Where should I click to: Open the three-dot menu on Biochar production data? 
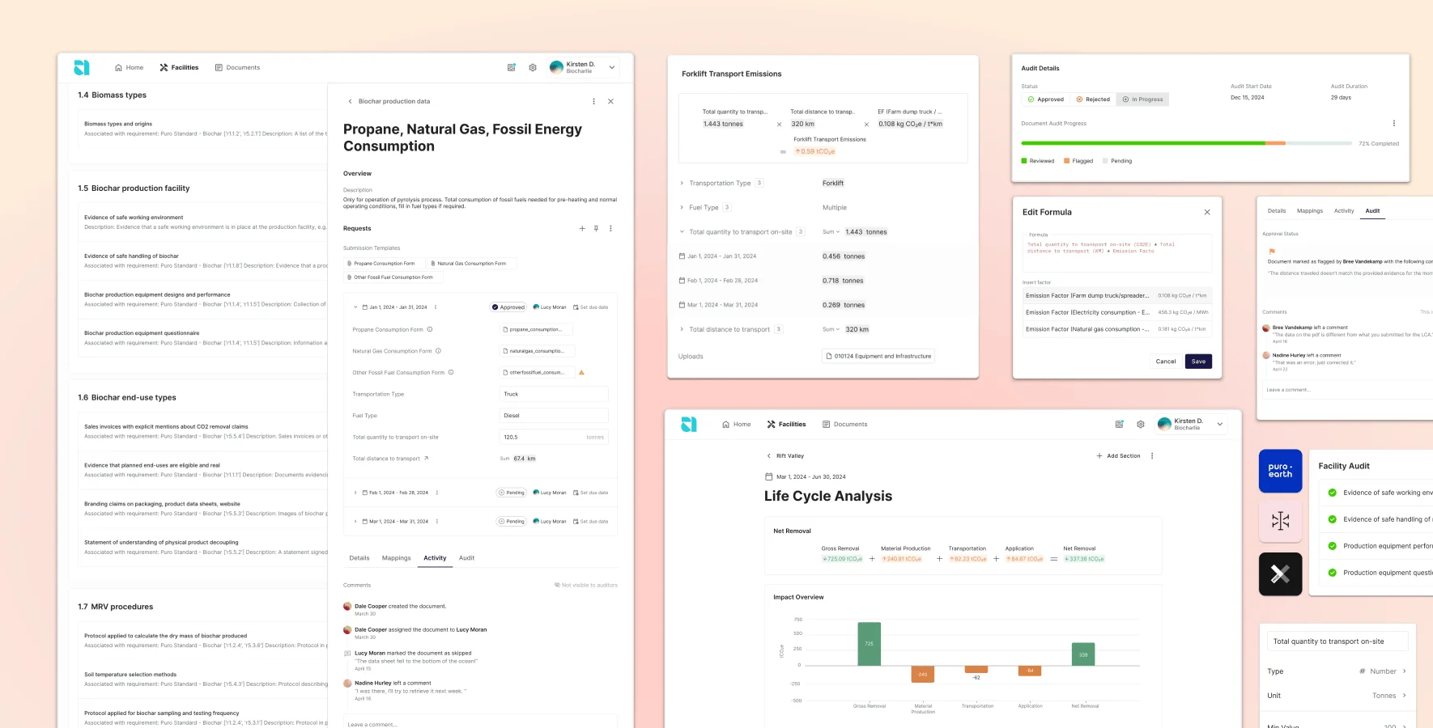tap(593, 101)
